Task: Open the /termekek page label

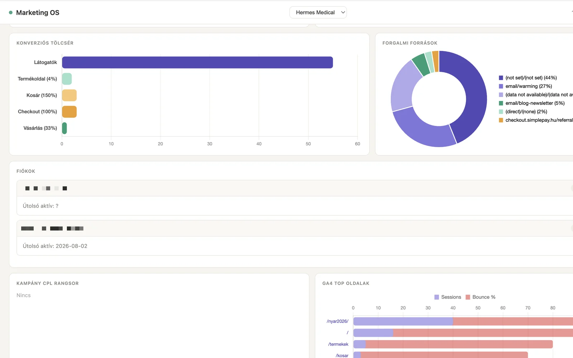Action: (x=338, y=344)
